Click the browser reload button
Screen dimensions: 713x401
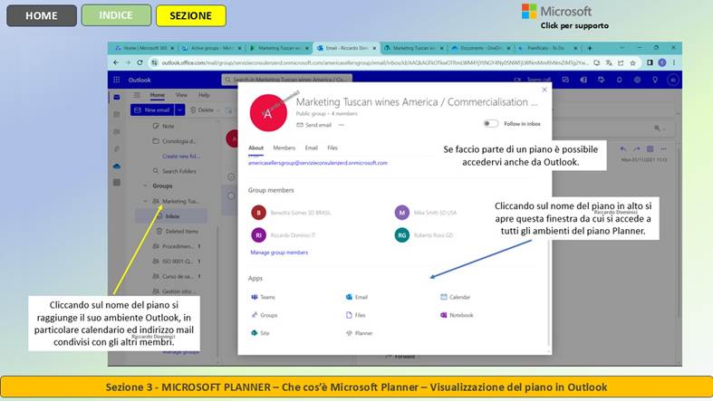tap(140, 62)
